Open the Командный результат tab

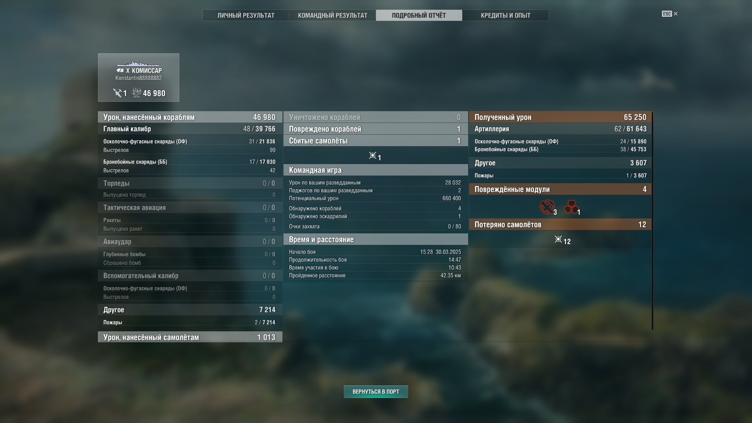[333, 15]
